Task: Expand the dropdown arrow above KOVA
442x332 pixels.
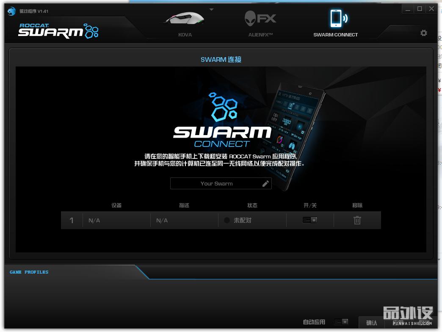Action: click(x=211, y=10)
